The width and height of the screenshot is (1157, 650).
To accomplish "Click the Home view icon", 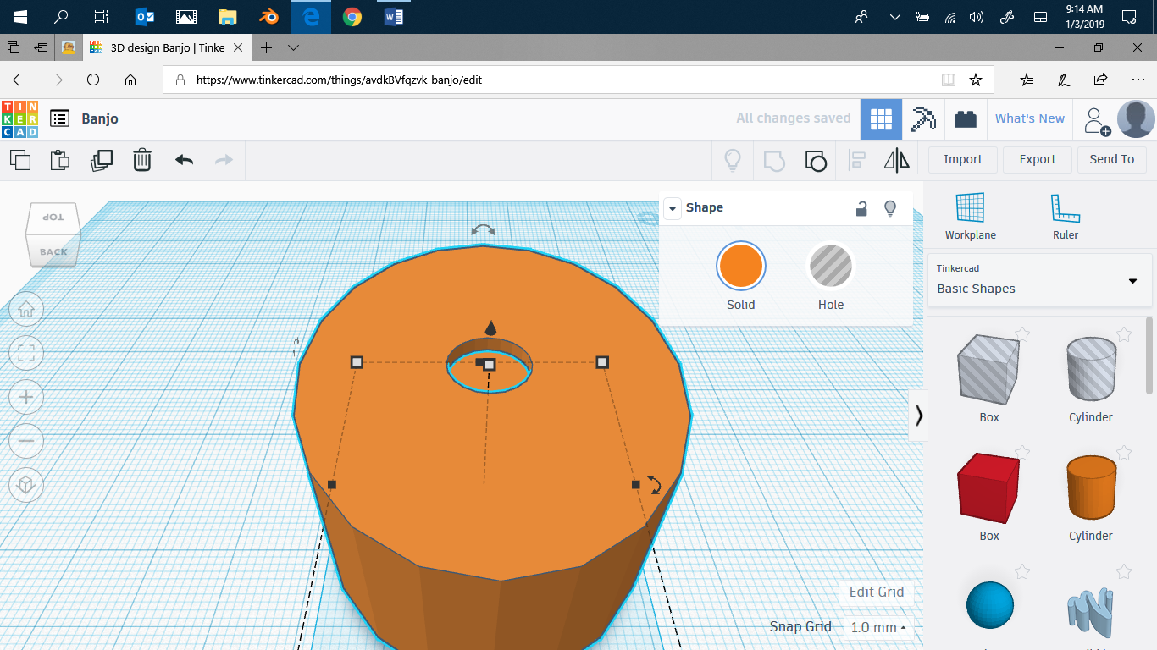I will pyautogui.click(x=26, y=309).
